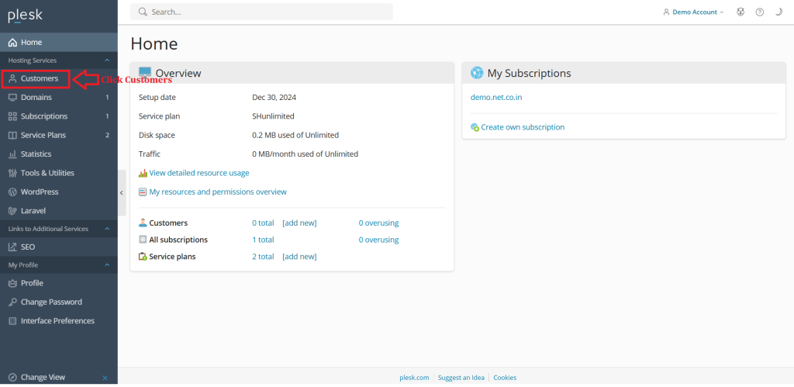Close the Change View bar with X

point(105,378)
